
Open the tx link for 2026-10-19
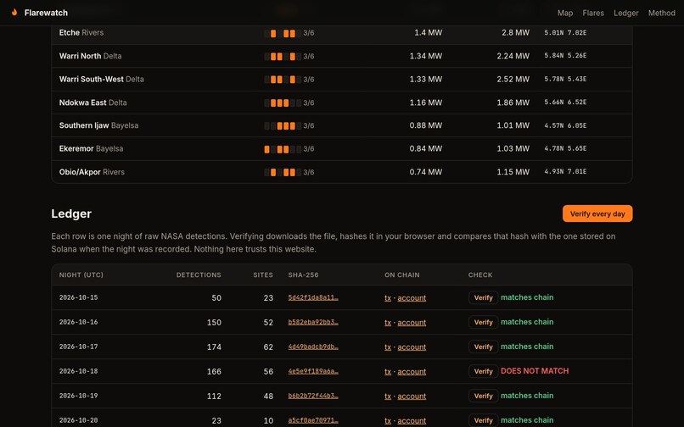click(388, 396)
